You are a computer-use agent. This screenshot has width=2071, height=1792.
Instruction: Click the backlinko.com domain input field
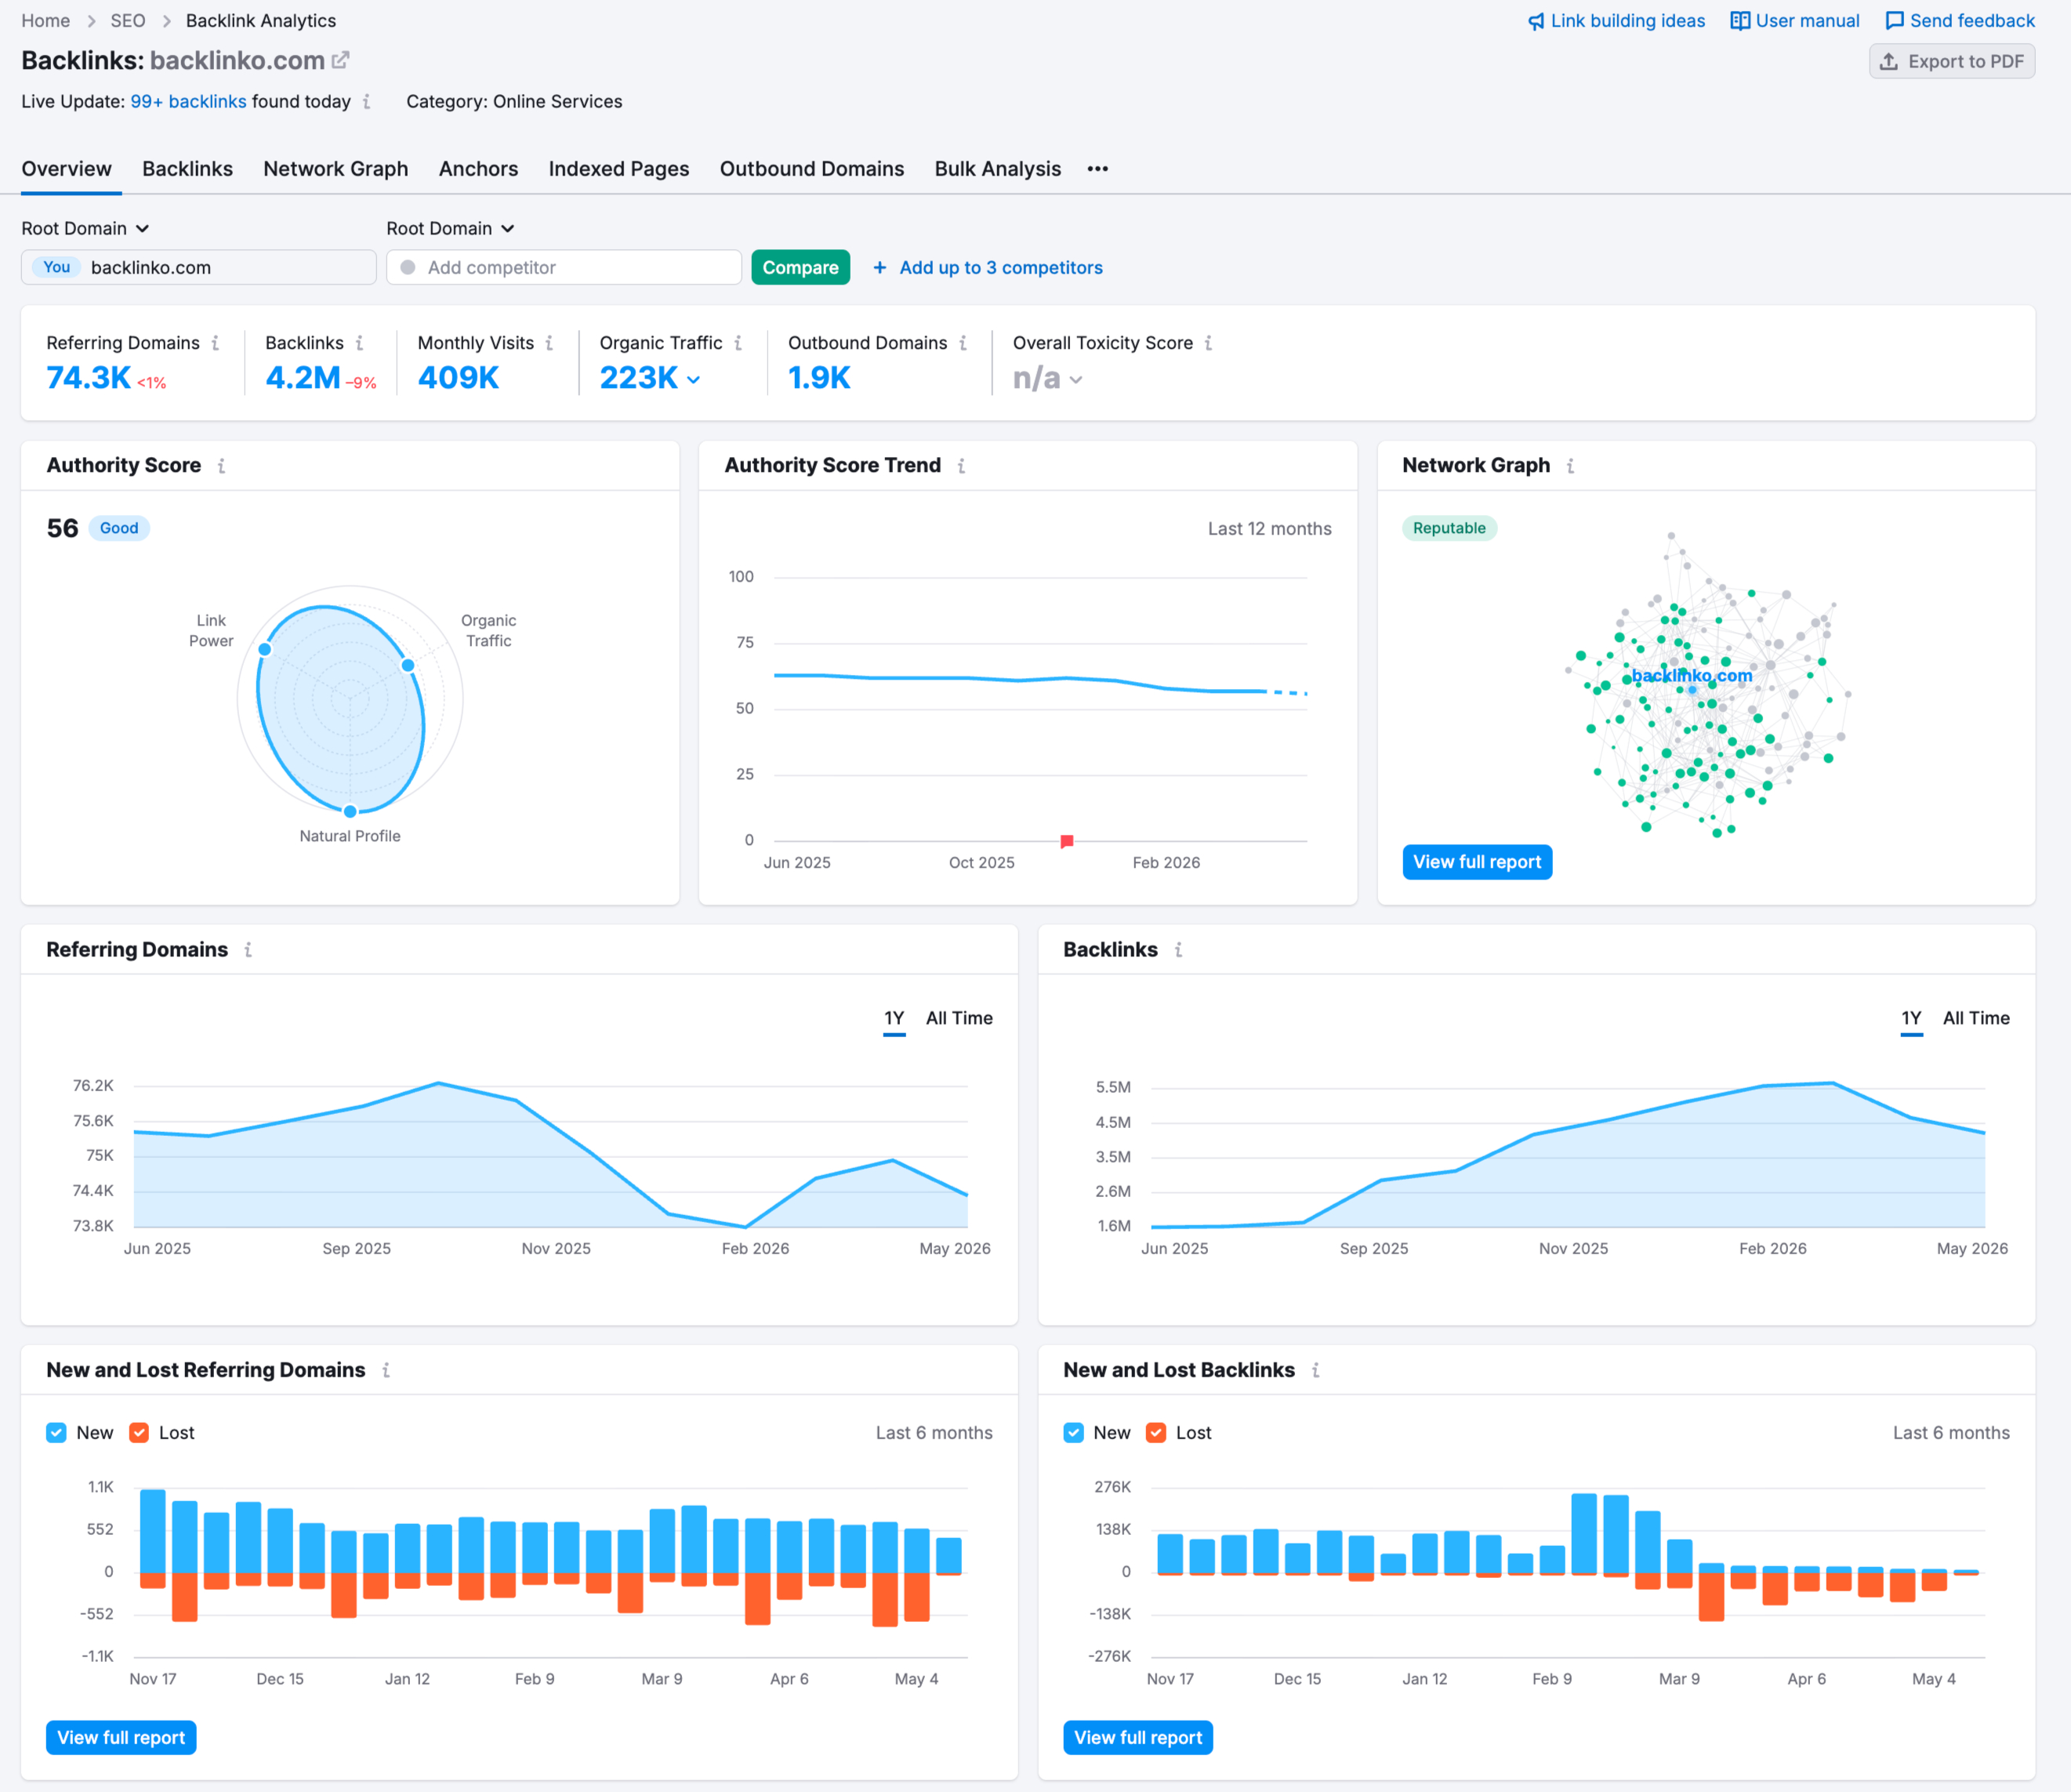point(198,268)
